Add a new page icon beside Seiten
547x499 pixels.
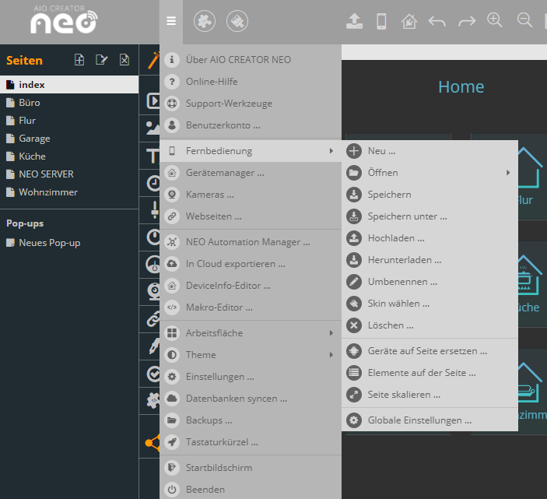(x=79, y=60)
